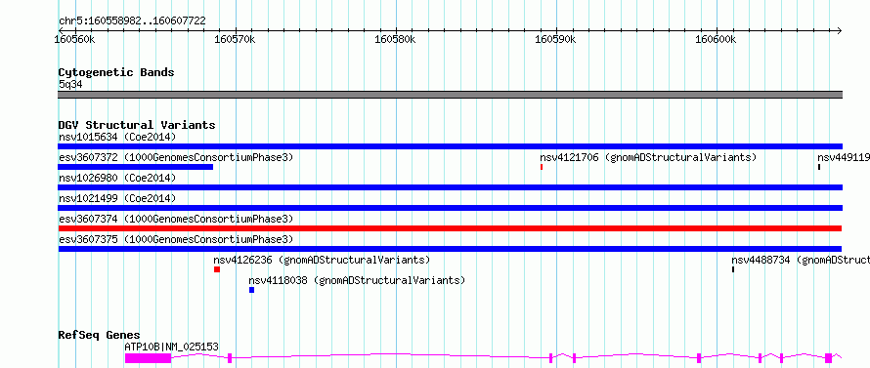Click the small blue nsv4118038 variant marker
Screen dimensions: 870x368
[x=252, y=290]
